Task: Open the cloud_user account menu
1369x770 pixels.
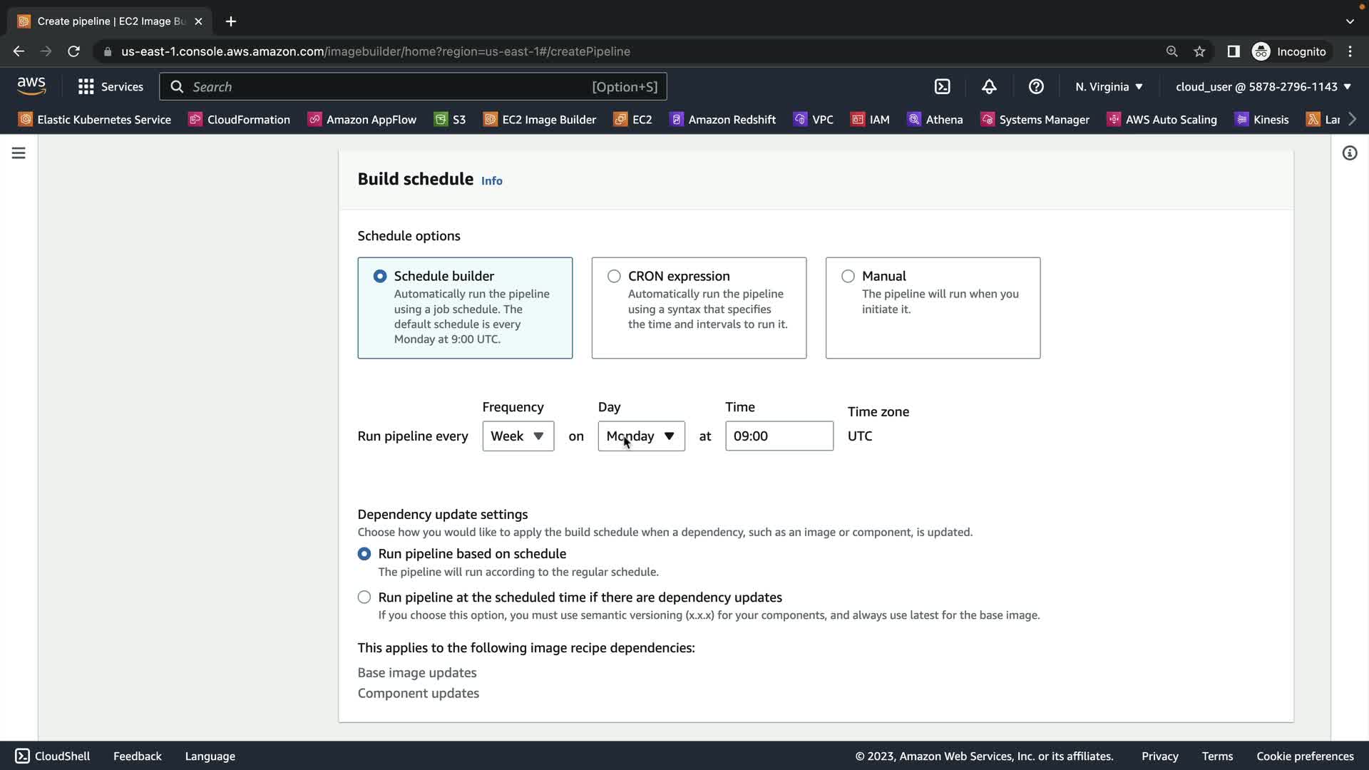Action: pyautogui.click(x=1263, y=87)
